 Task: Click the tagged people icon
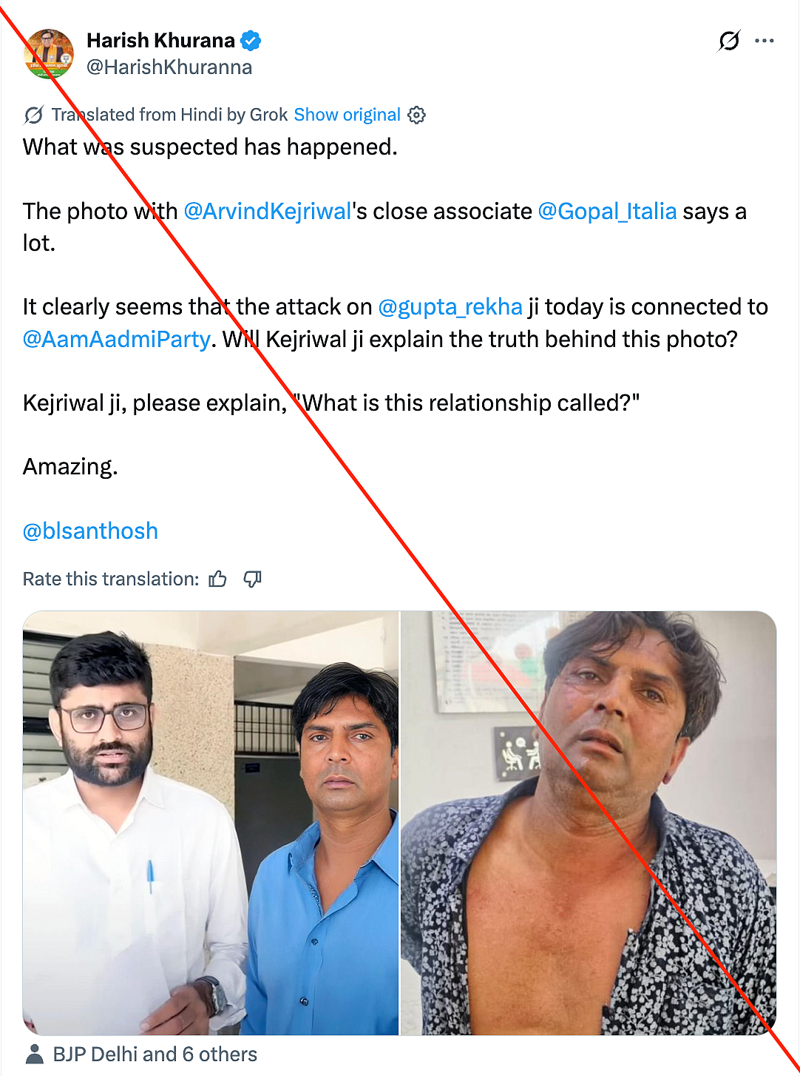[x=34, y=1054]
